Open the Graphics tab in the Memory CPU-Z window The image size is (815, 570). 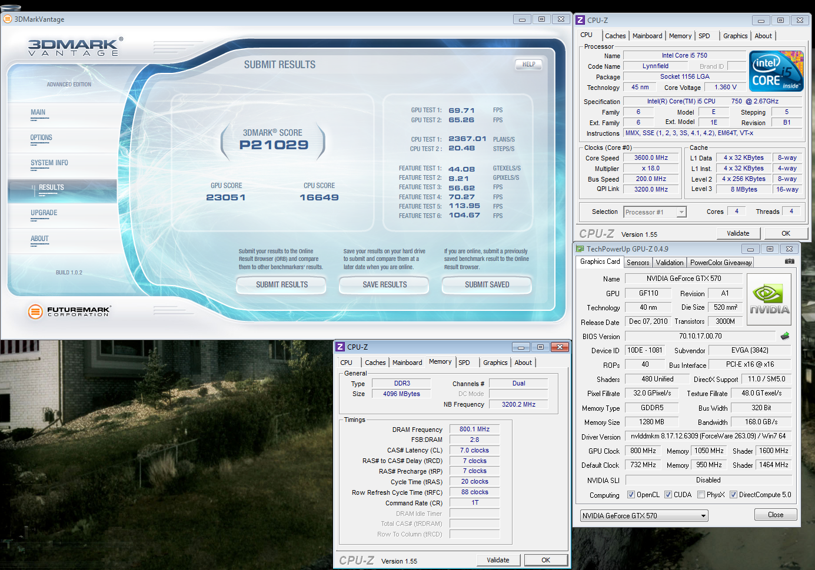495,363
